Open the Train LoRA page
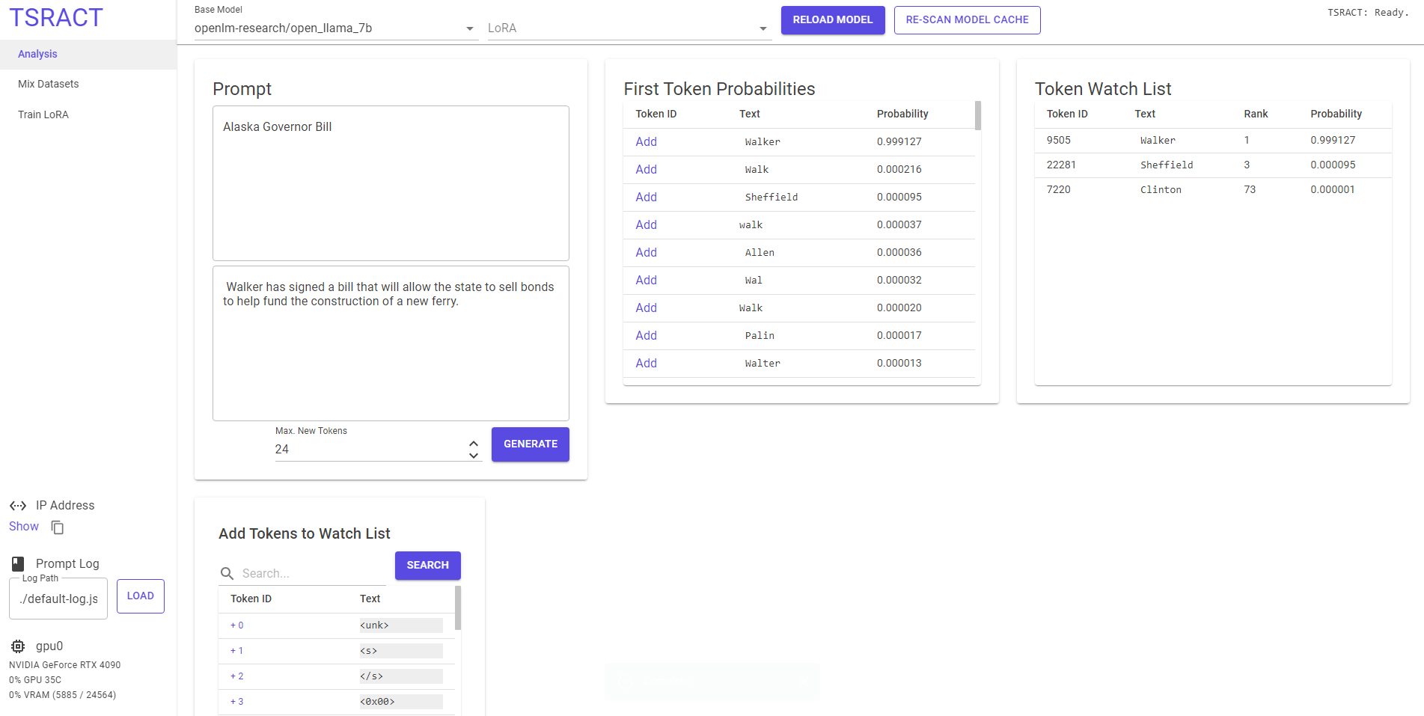This screenshot has height=716, width=1424. [x=88, y=114]
